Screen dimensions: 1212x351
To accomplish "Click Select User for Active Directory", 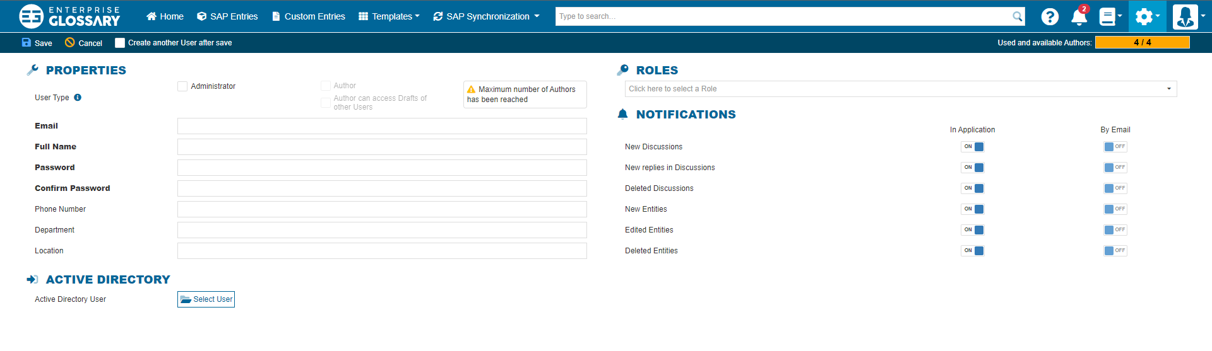I will [206, 299].
